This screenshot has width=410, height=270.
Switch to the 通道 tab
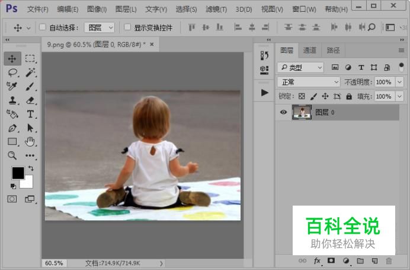[310, 50]
